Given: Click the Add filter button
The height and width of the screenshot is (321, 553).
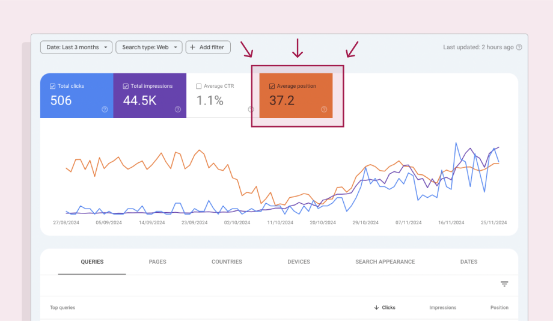Looking at the screenshot, I should [x=208, y=47].
